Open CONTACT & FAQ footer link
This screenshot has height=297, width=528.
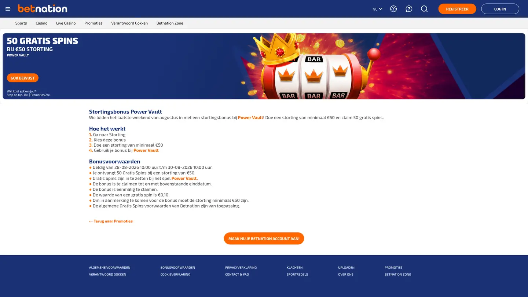coord(237,275)
